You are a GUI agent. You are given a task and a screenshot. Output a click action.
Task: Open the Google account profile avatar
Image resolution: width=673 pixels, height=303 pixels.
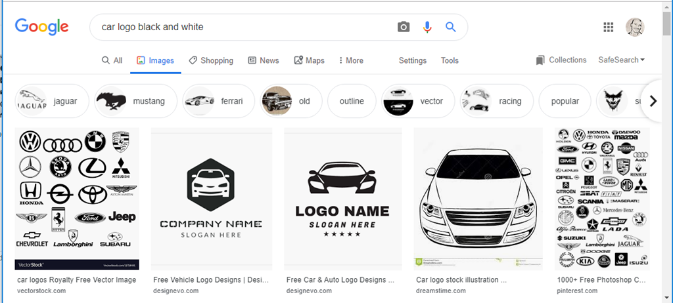635,27
